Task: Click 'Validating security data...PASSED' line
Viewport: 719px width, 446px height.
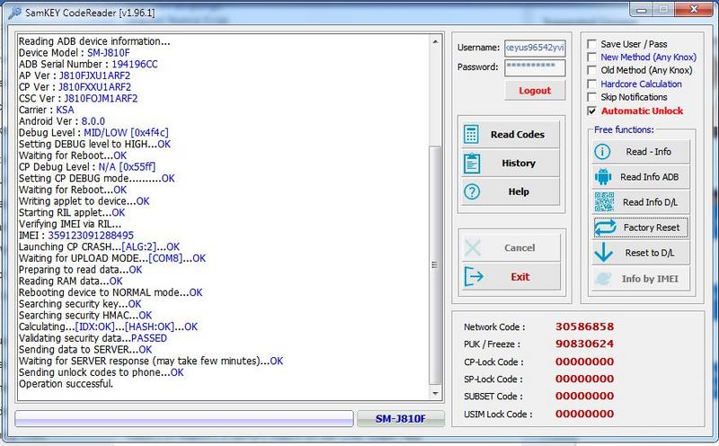Action: tap(93, 339)
